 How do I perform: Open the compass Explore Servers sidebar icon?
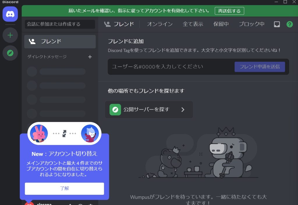tap(10, 53)
